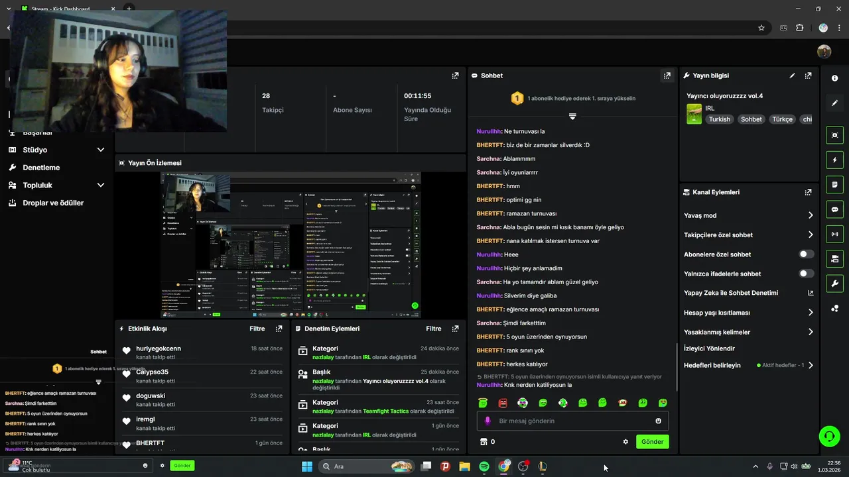Pop out the Yayın bilgisi panel
This screenshot has width=849, height=477.
808,76
